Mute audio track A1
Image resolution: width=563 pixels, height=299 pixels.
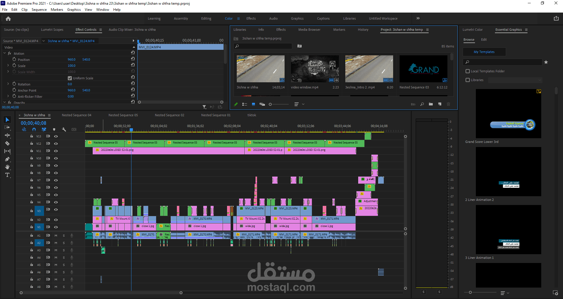tap(56, 235)
